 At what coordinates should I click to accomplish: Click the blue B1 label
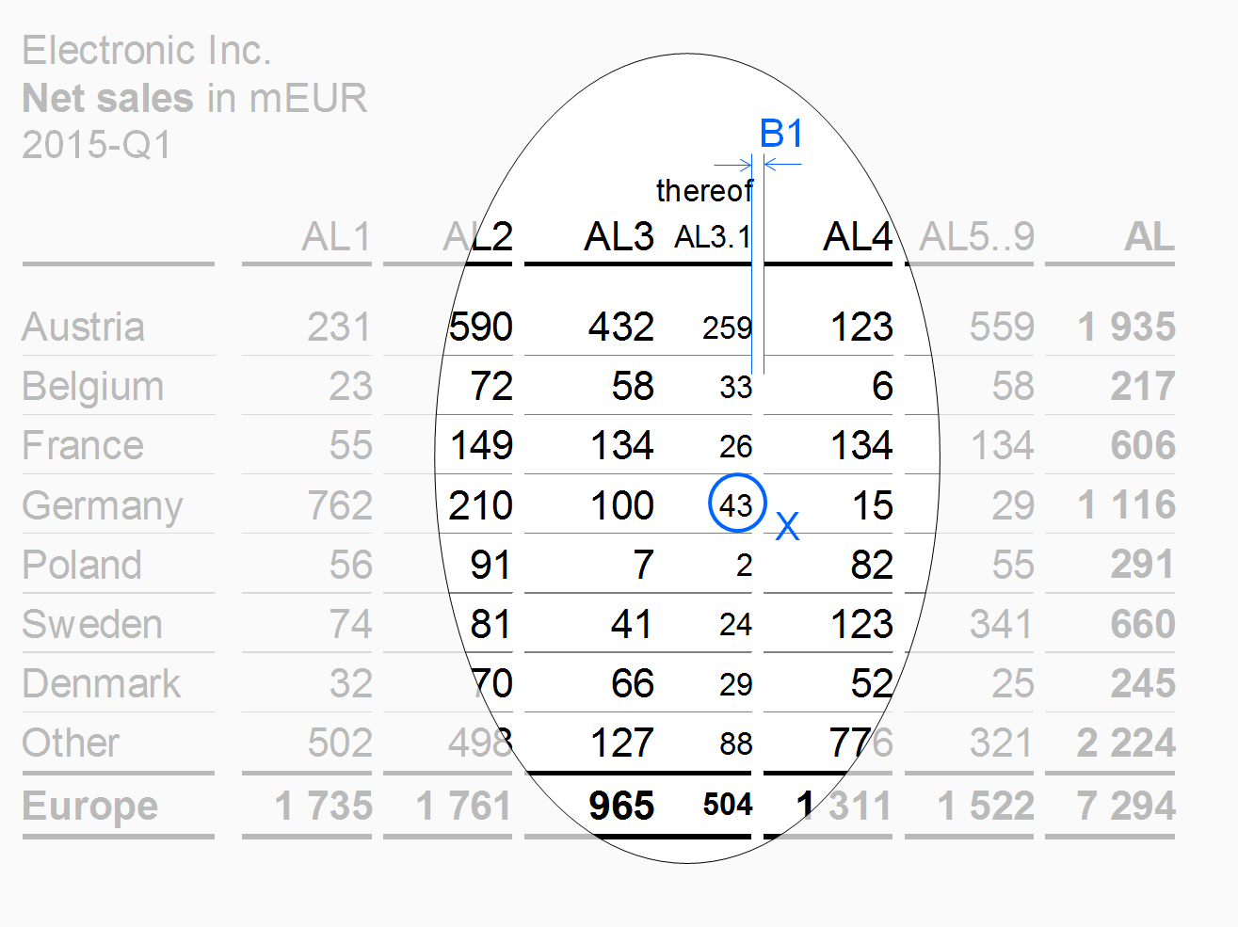[780, 135]
